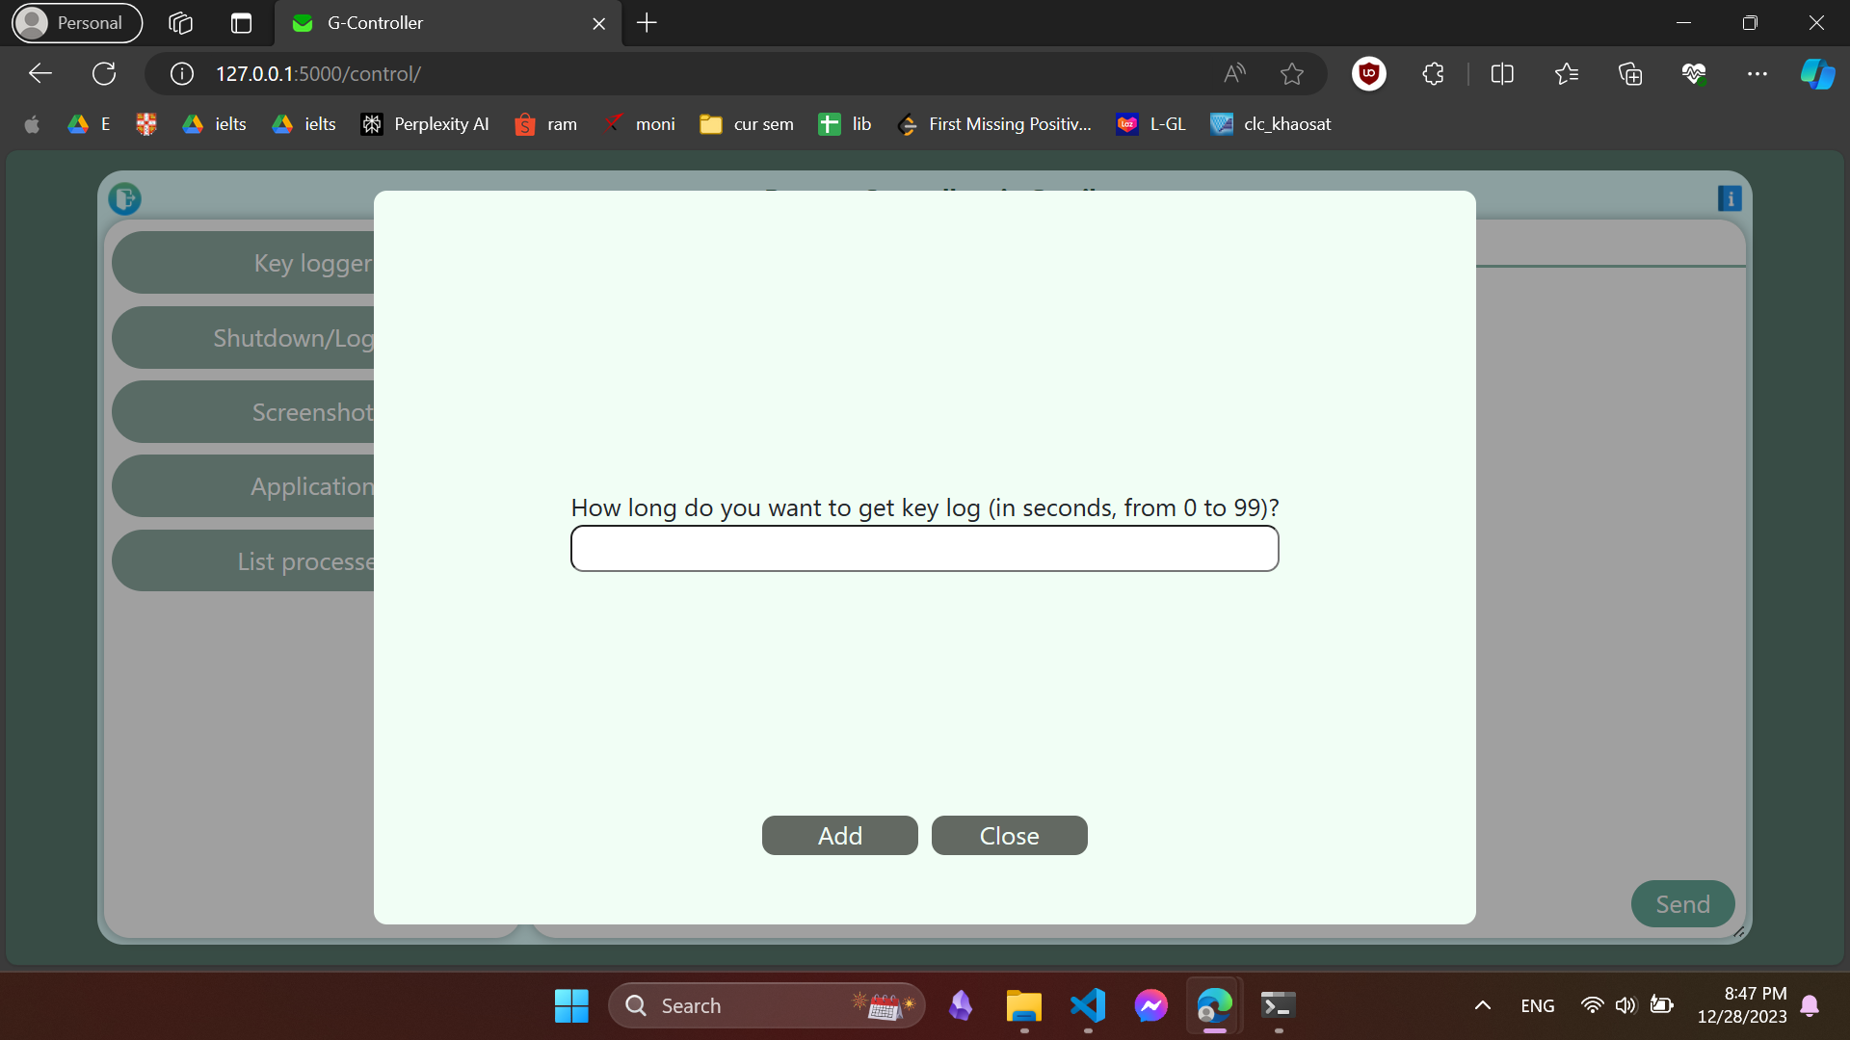Click the Add button in dialog
This screenshot has width=1850, height=1040.
pyautogui.click(x=839, y=836)
